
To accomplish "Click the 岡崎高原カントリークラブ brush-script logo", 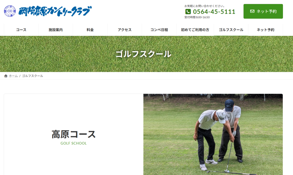I will point(55,11).
